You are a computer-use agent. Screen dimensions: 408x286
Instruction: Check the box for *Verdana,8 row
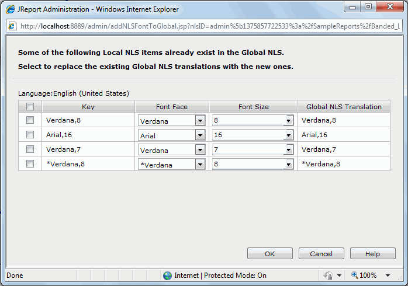pos(30,163)
